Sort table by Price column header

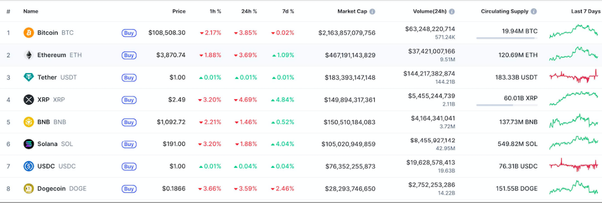click(179, 11)
